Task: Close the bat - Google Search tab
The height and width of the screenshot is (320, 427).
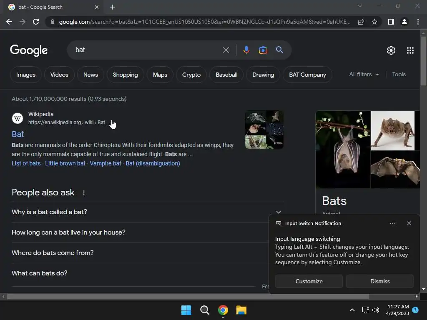Action: click(97, 7)
